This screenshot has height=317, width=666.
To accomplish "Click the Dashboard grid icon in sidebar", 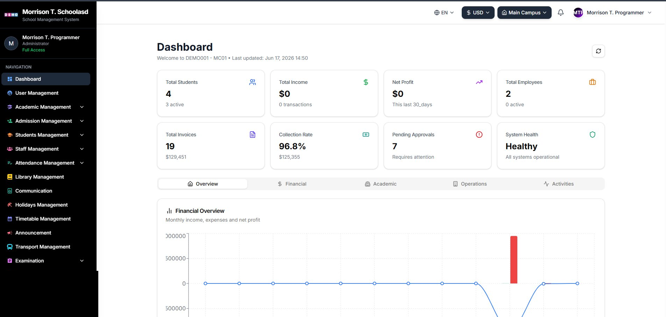I will coord(10,79).
